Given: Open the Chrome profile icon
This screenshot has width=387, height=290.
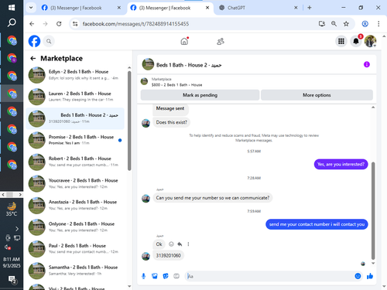Looking at the screenshot, I should pos(365,24).
